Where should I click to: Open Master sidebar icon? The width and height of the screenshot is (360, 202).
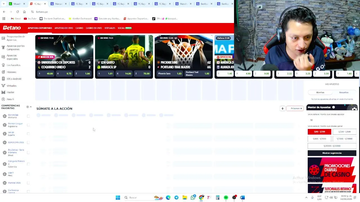click(3, 92)
